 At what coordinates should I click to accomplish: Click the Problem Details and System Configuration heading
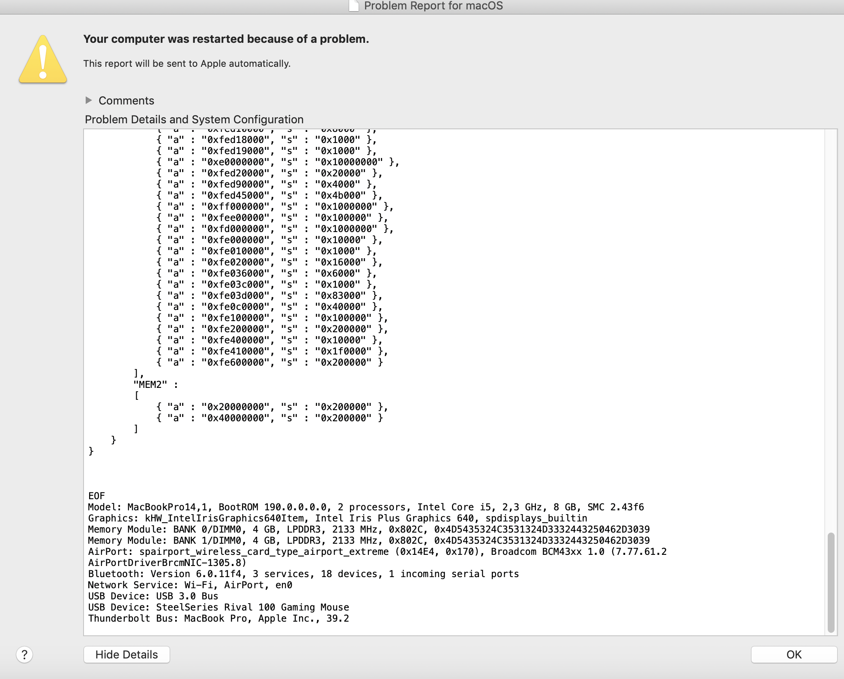(194, 119)
